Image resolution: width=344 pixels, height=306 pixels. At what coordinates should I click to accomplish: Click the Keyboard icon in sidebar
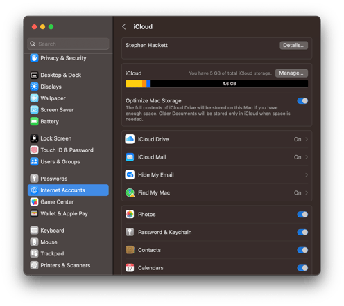tap(34, 231)
